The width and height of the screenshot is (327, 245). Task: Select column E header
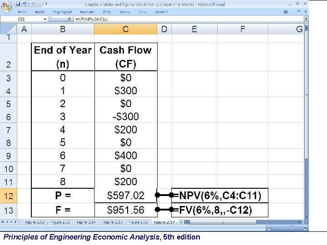coord(194,29)
